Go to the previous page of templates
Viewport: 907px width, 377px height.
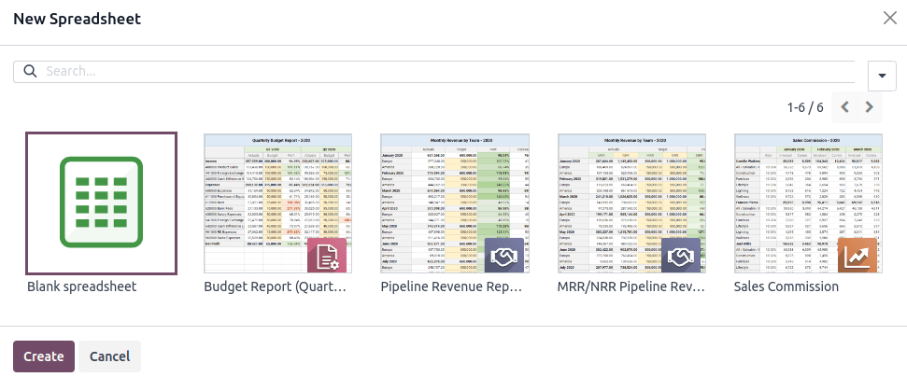[845, 107]
